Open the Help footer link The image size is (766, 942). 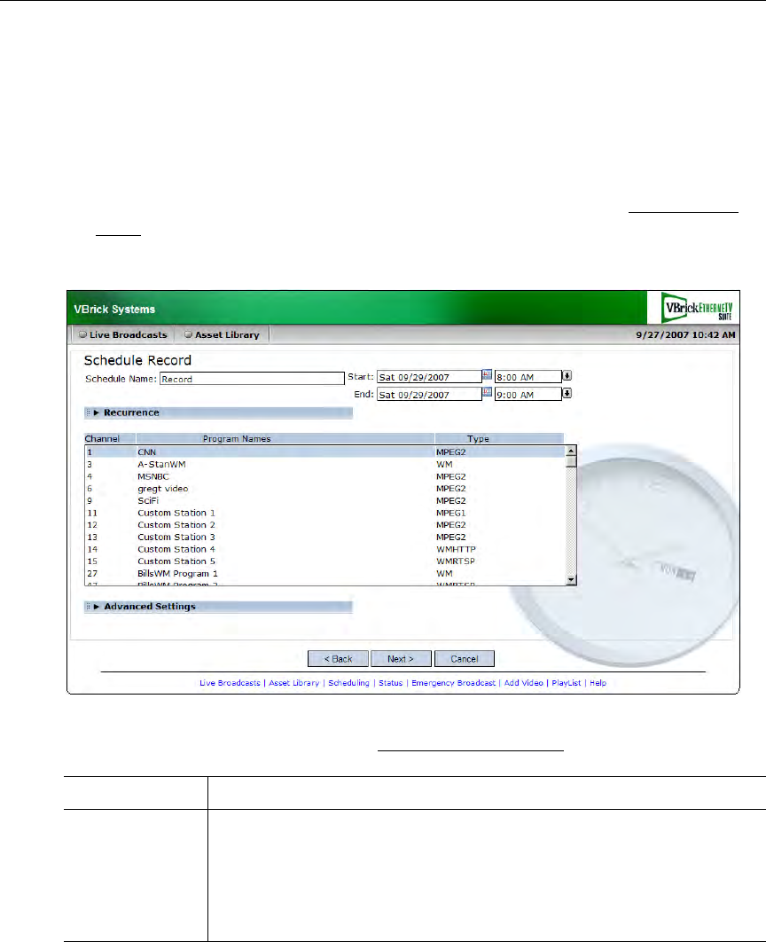click(598, 684)
